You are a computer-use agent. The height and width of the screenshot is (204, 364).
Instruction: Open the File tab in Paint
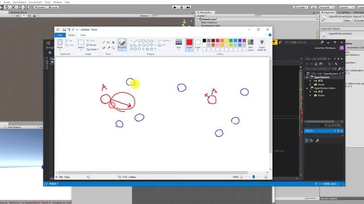pyautogui.click(x=60, y=35)
